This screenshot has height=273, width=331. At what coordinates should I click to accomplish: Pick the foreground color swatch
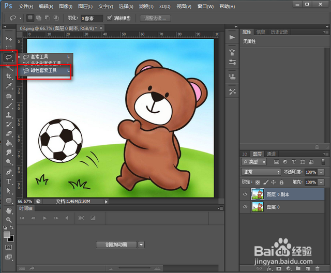pyautogui.click(x=7, y=234)
